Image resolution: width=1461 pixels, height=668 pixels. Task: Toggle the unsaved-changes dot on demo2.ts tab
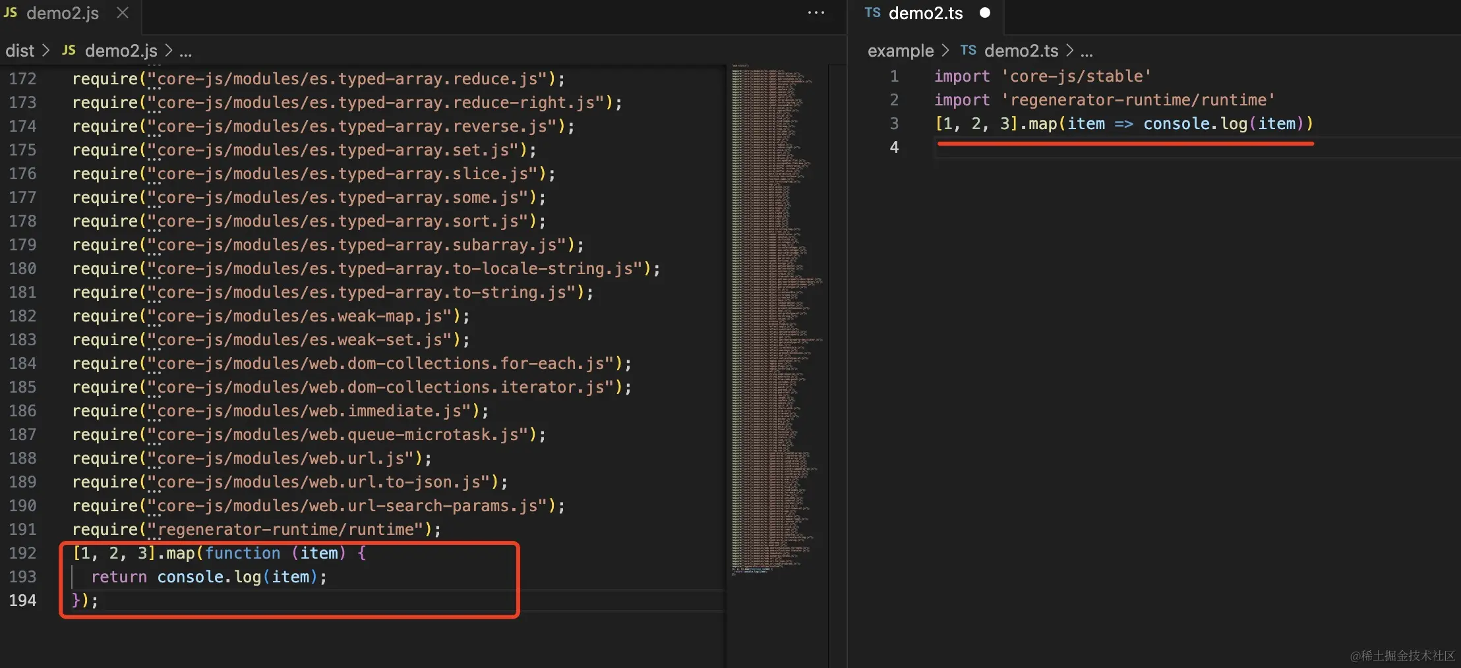pyautogui.click(x=986, y=13)
